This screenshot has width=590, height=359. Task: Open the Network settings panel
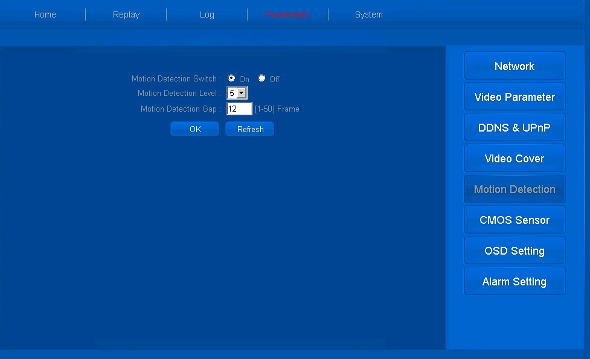(x=515, y=66)
